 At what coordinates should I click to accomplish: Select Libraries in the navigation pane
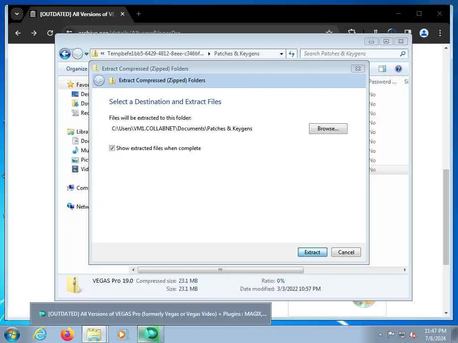[78, 132]
